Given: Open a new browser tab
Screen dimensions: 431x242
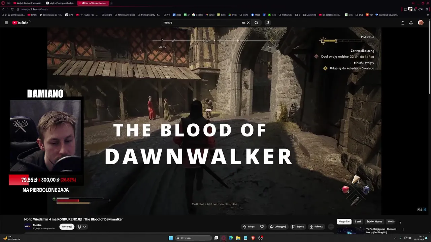Looking at the screenshot, I should 111,3.
